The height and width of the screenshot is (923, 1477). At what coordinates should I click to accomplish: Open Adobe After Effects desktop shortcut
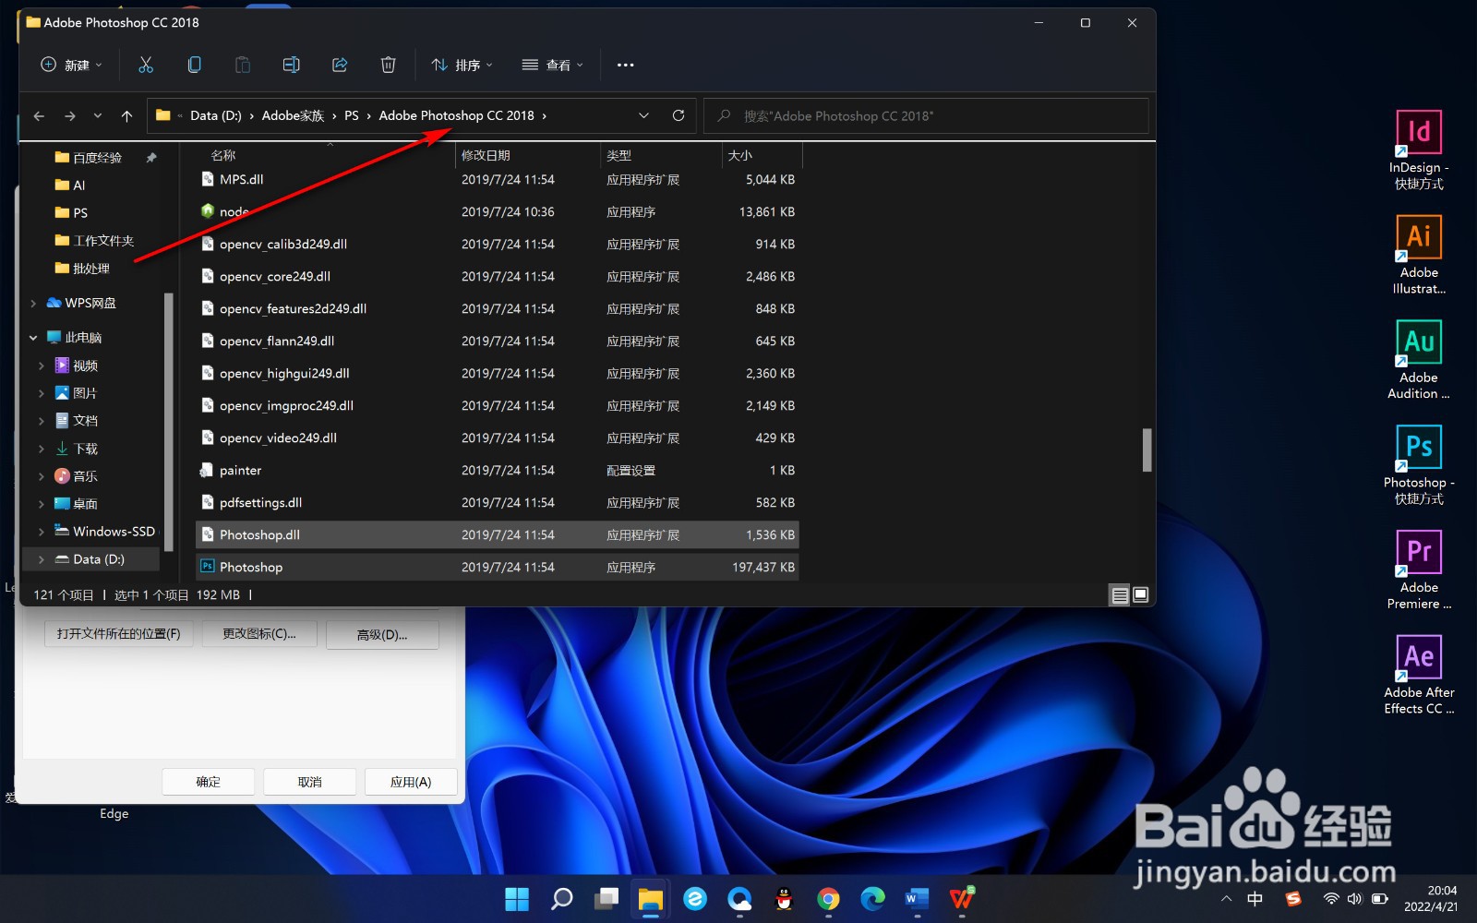click(1419, 676)
